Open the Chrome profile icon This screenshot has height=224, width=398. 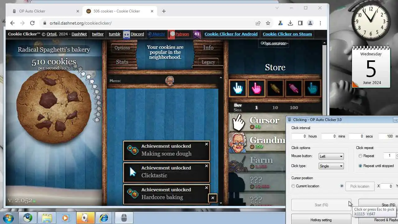pyautogui.click(x=310, y=23)
